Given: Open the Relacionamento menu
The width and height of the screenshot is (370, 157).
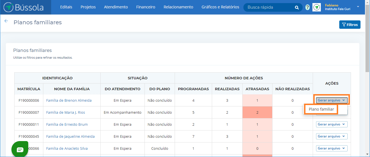Looking at the screenshot, I should click(178, 7).
